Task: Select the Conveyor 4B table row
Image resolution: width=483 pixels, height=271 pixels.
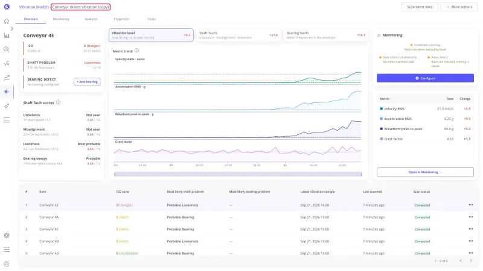Action: coord(248,241)
